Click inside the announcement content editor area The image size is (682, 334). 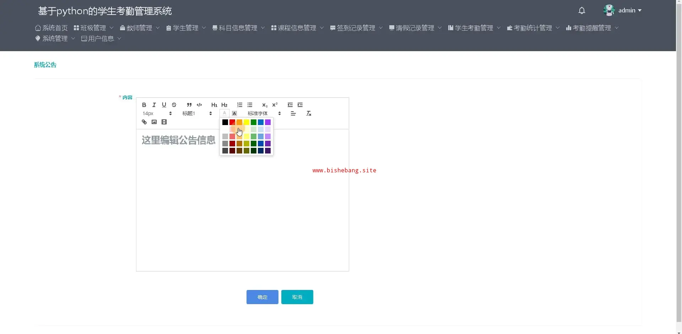point(242,213)
